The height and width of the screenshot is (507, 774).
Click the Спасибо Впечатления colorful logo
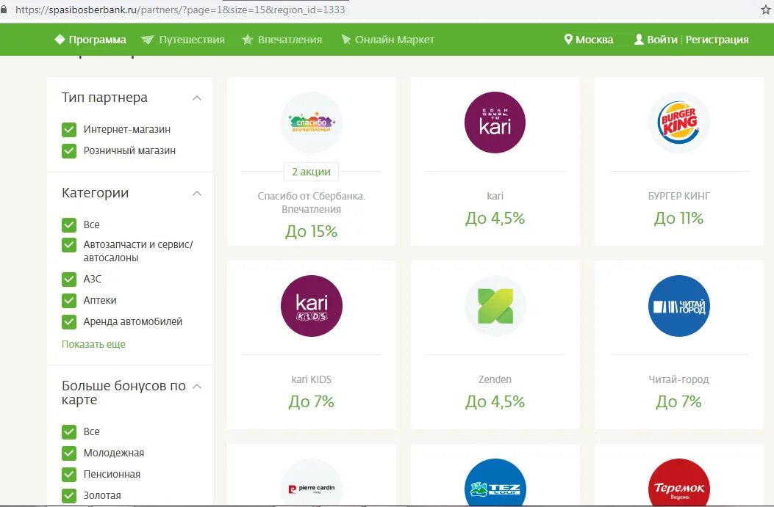pyautogui.click(x=312, y=123)
